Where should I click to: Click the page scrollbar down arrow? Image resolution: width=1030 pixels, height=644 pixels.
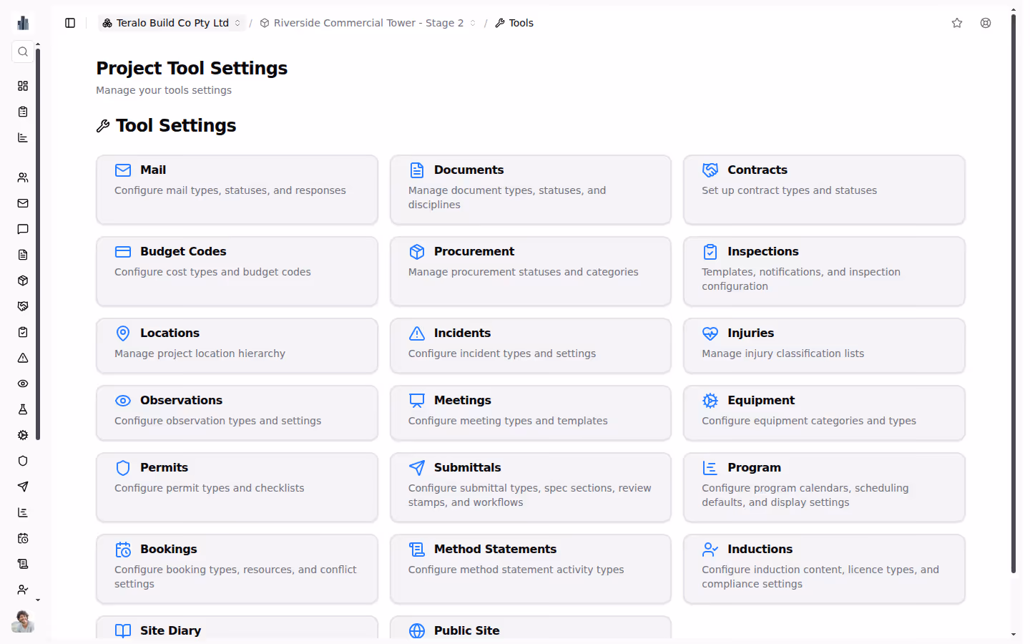(1014, 635)
